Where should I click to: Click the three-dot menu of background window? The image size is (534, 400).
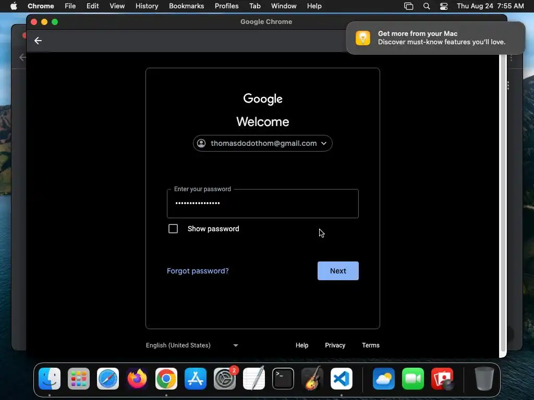[x=511, y=58]
